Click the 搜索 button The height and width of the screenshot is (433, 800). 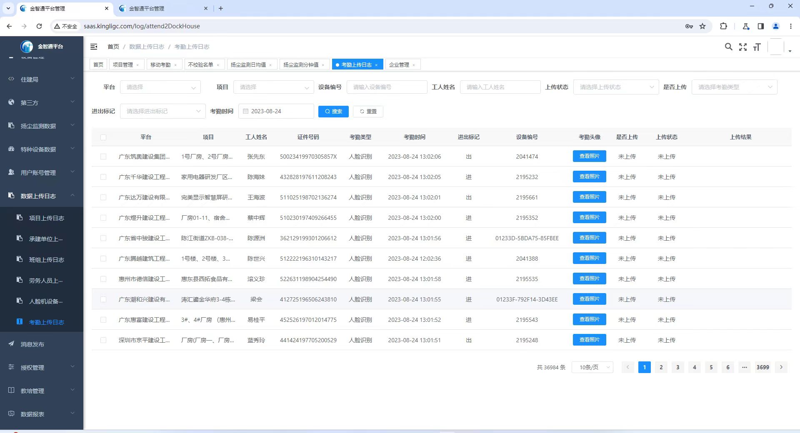[x=333, y=111]
